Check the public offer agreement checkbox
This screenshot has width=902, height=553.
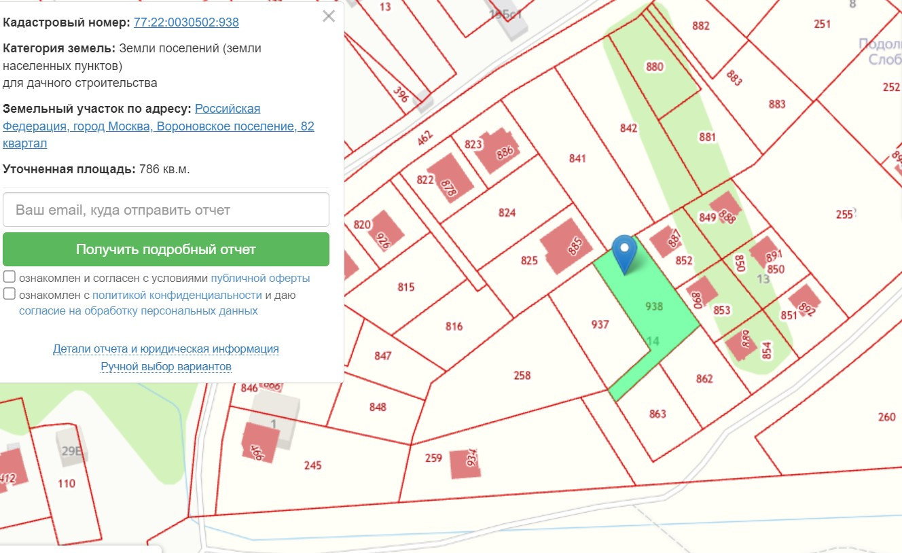(10, 277)
